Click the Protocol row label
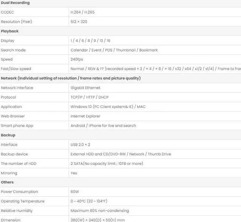The height and width of the screenshot is (222, 241). click(8, 97)
